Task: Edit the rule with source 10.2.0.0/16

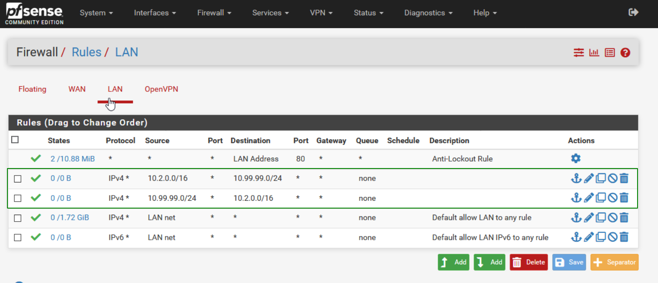Action: pos(589,178)
